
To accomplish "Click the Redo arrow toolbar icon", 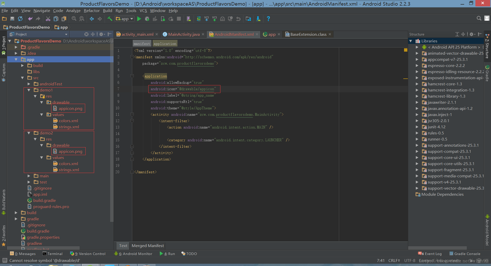I will click(38, 19).
